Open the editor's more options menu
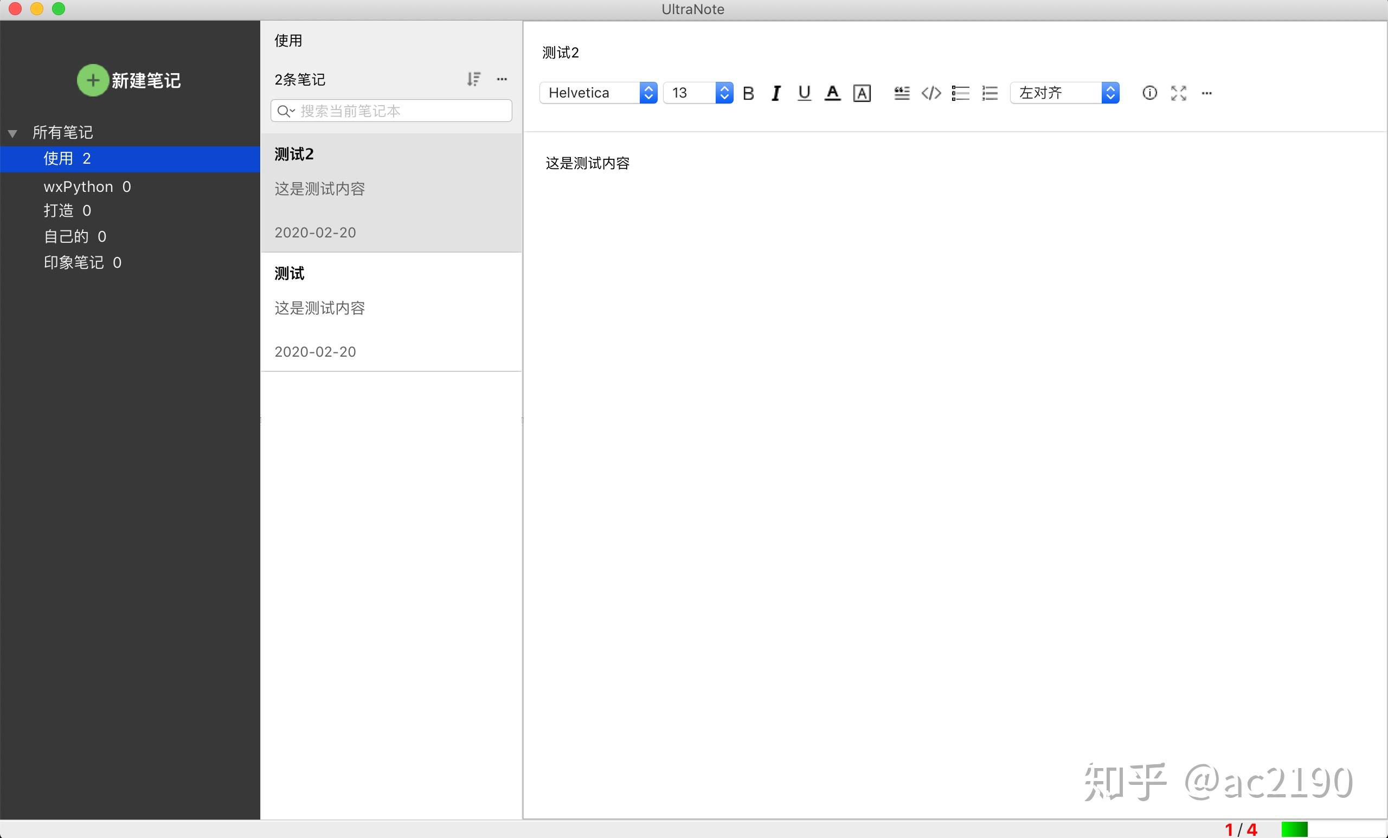1388x838 pixels. coord(1206,92)
